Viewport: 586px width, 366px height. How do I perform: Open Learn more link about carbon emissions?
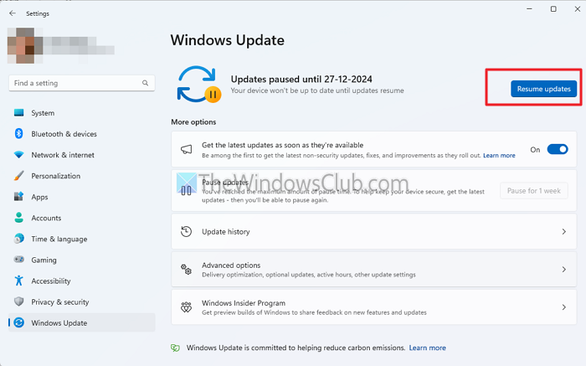[427, 348]
